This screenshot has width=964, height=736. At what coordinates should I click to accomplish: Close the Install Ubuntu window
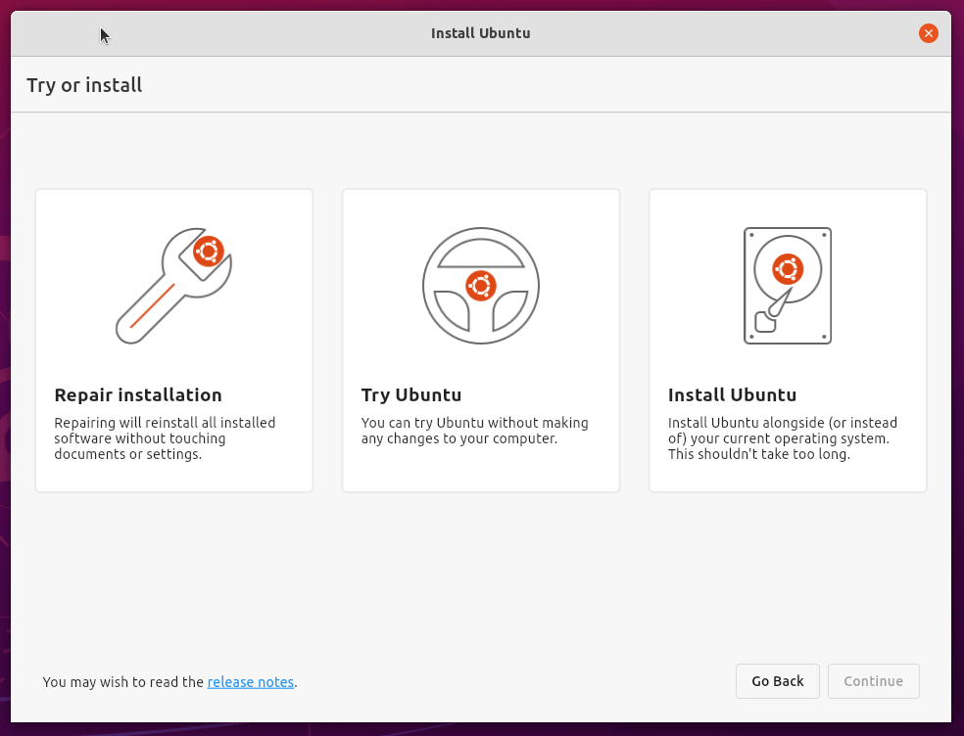[929, 33]
